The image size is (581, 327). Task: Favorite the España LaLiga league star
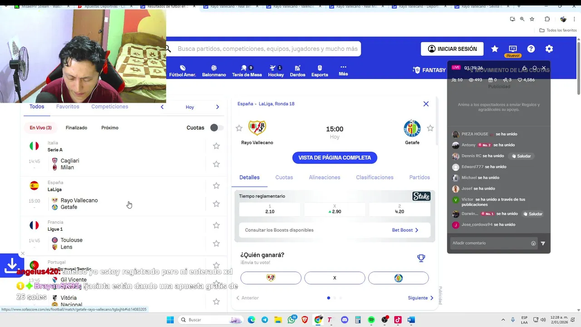(217, 186)
